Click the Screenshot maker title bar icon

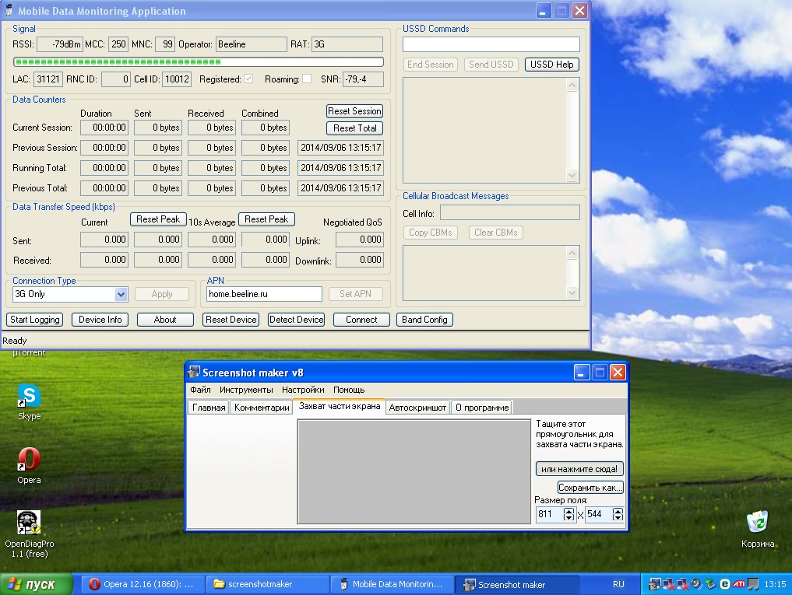[194, 373]
